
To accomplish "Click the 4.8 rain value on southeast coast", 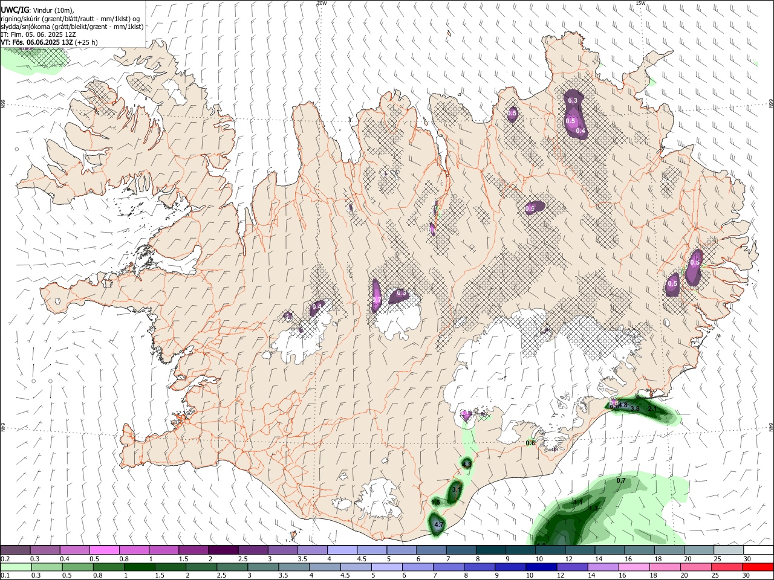I will point(623,405).
